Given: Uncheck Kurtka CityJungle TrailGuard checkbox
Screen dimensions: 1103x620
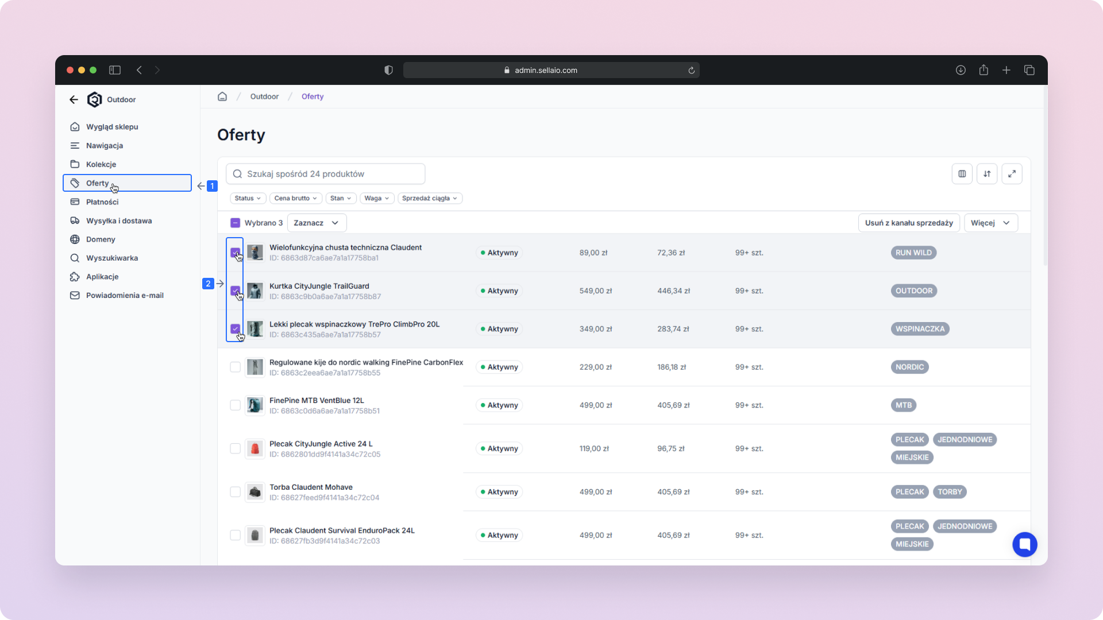Looking at the screenshot, I should click(235, 290).
